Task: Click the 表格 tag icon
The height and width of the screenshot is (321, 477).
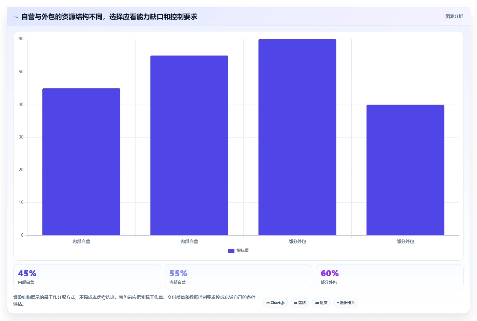Action: tap(296, 303)
